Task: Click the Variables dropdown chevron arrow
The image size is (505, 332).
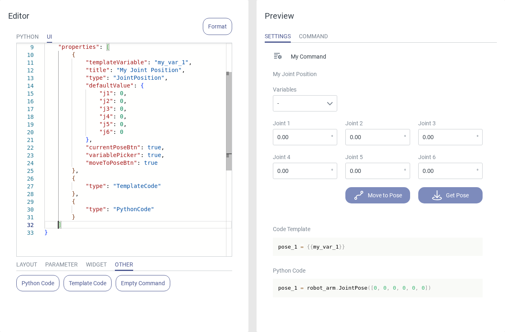Action: [330, 103]
